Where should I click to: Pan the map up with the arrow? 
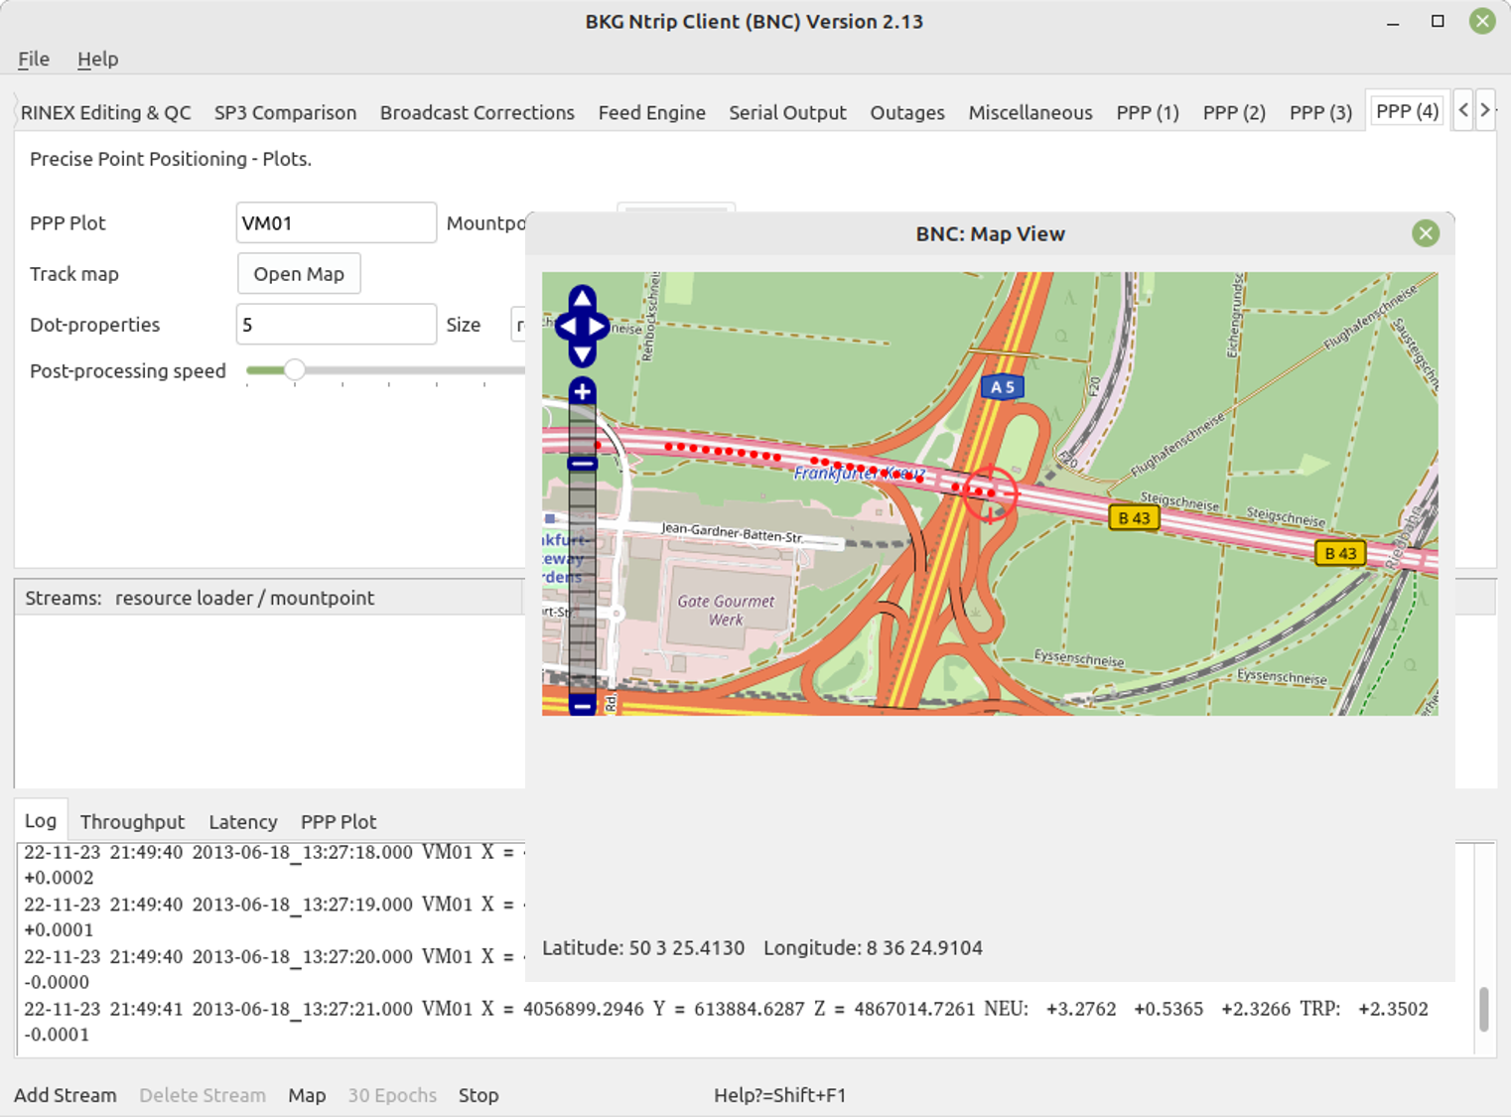(x=582, y=298)
